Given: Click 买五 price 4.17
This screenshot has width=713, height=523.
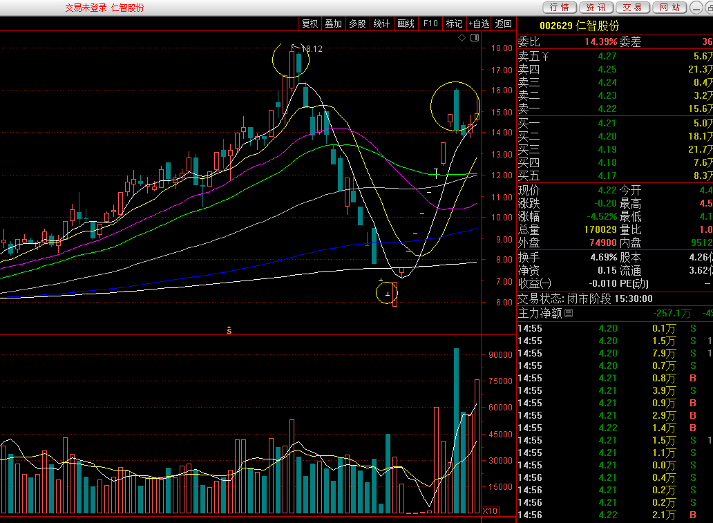Looking at the screenshot, I should tap(607, 176).
